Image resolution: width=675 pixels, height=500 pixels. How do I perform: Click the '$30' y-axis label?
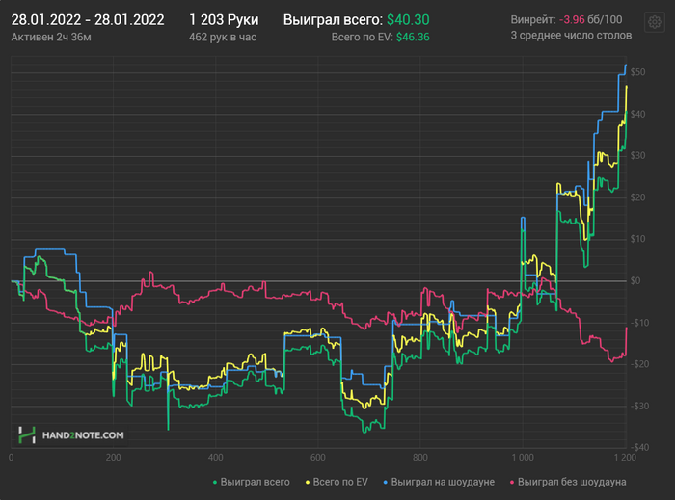(x=637, y=156)
